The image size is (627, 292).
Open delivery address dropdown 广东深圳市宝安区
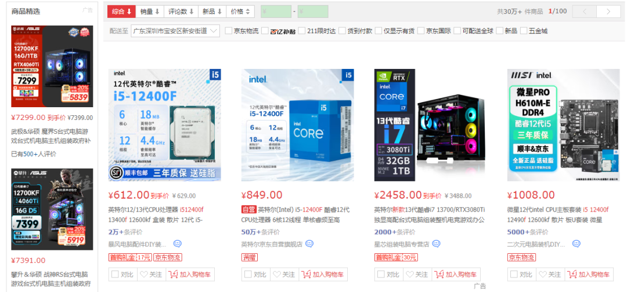pos(175,31)
